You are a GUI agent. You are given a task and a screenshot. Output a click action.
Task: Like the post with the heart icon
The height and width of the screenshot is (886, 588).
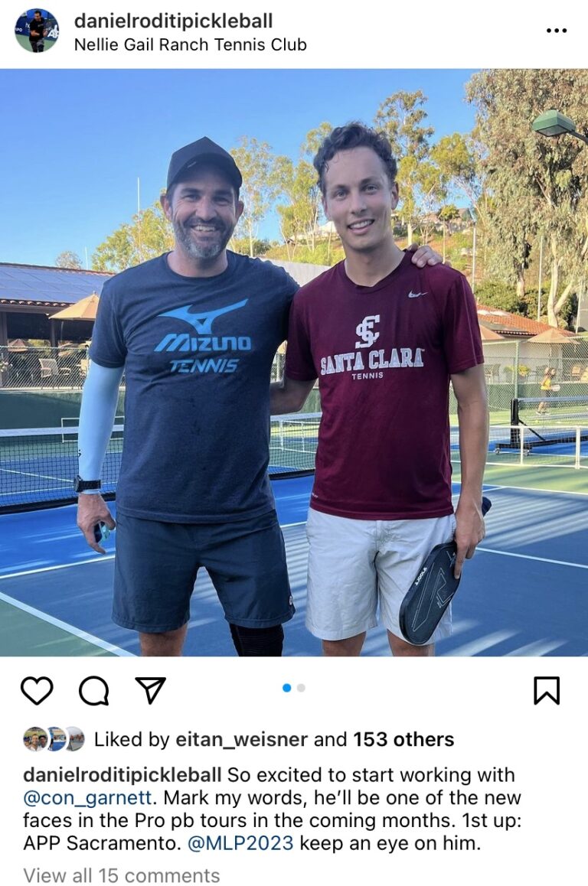[36, 690]
